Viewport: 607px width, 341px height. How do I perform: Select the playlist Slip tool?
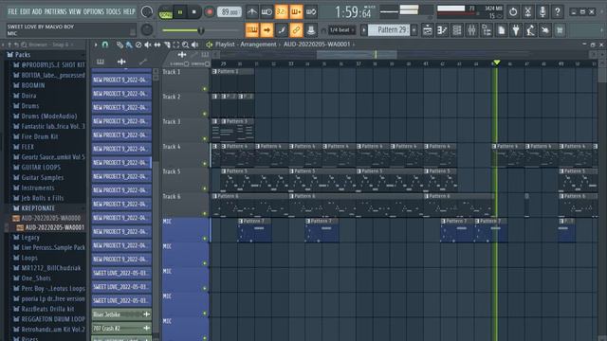point(157,45)
